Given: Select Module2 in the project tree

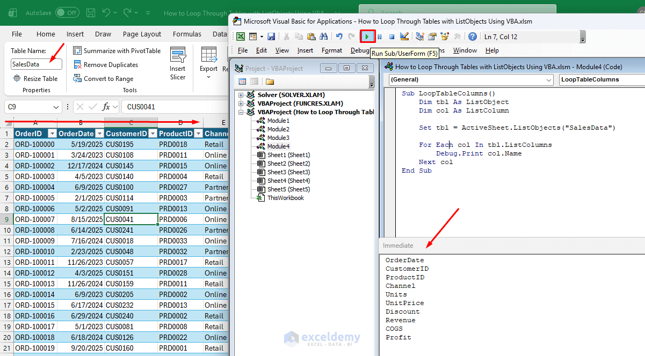Looking at the screenshot, I should pos(278,129).
